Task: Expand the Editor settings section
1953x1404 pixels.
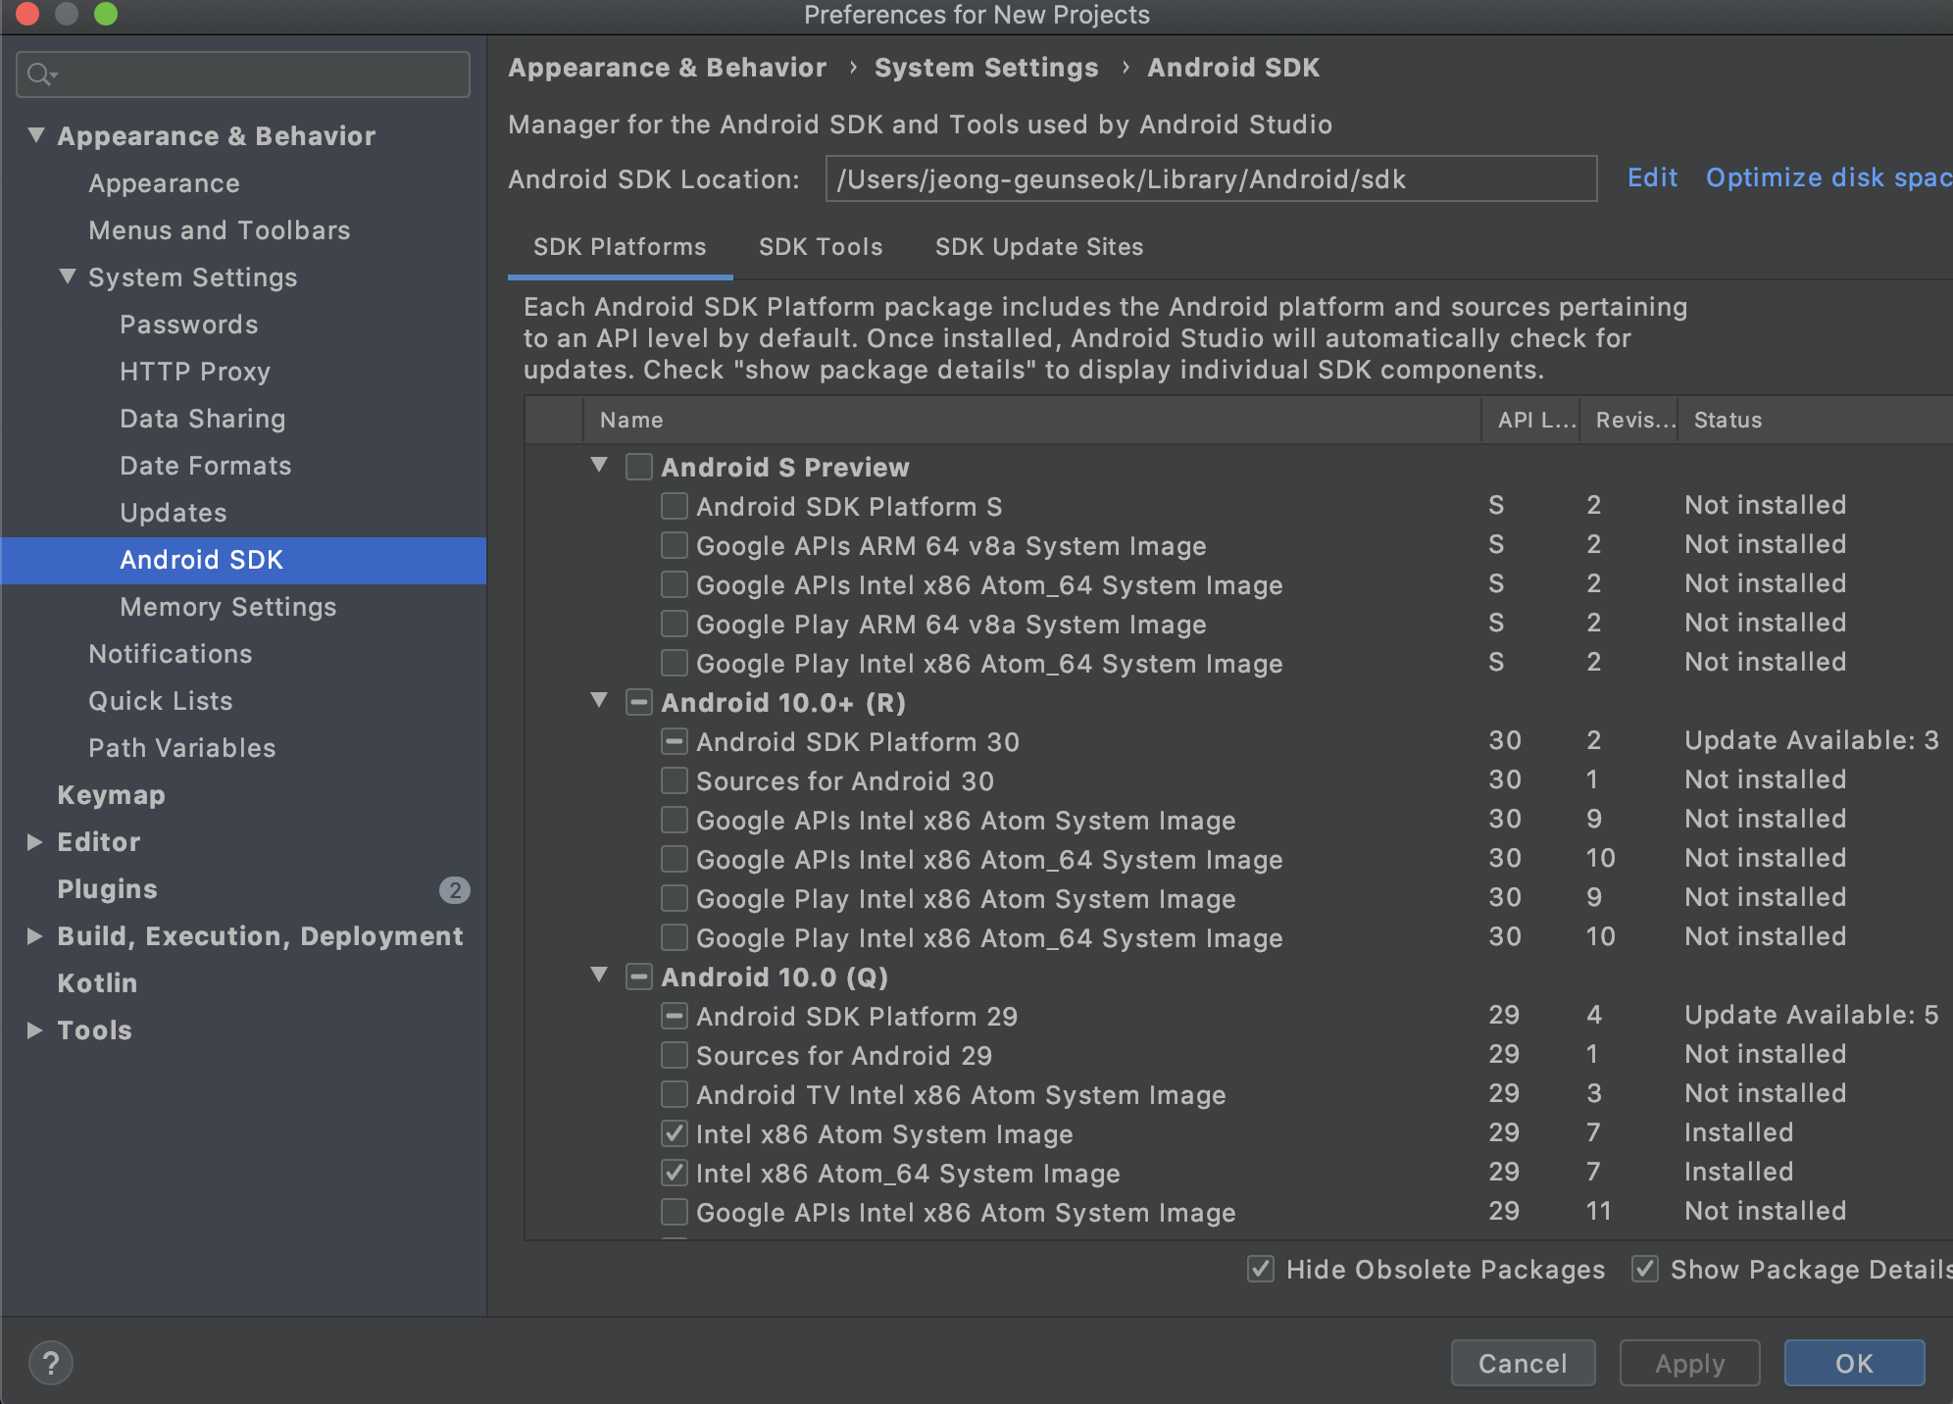Action: (x=34, y=842)
